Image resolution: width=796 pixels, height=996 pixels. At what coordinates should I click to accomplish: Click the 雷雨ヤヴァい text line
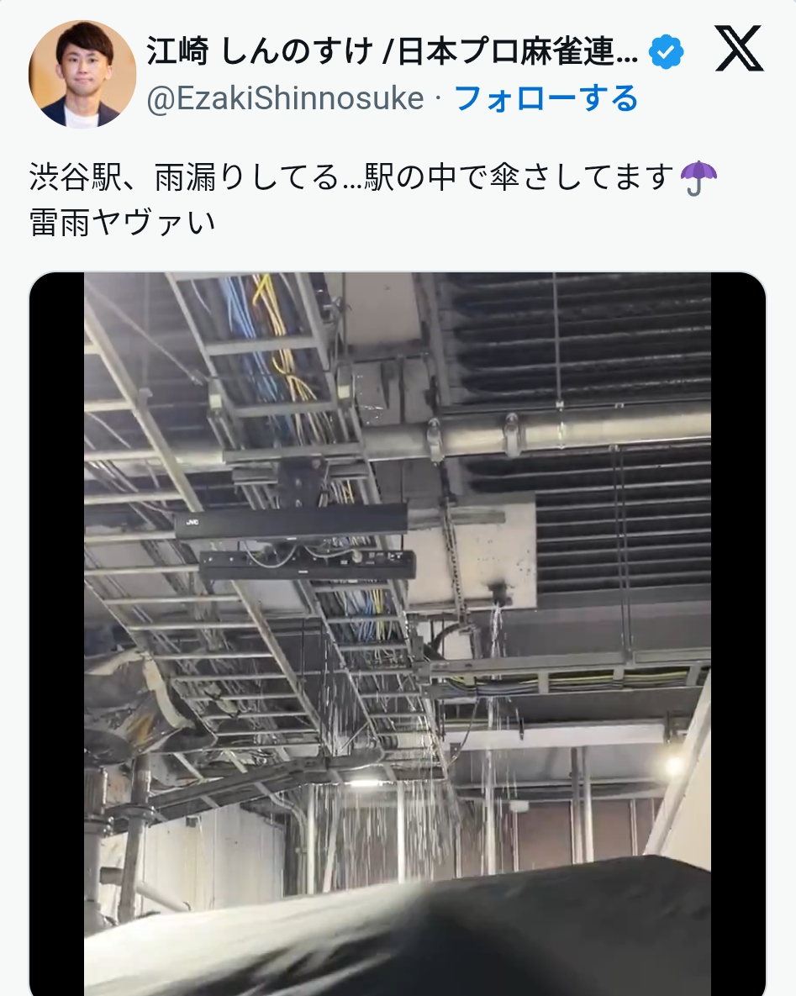coord(123,223)
